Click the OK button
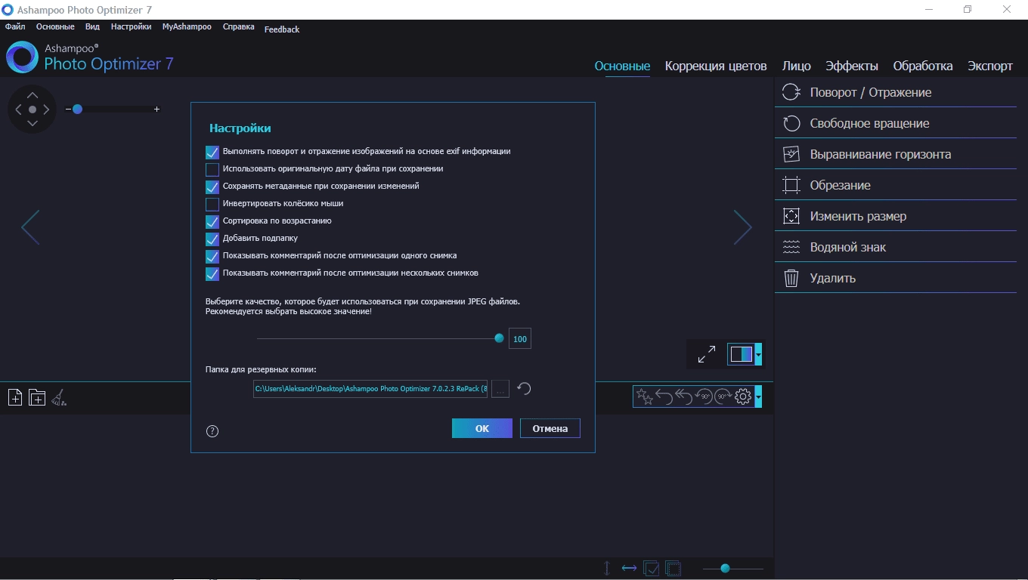 pyautogui.click(x=482, y=428)
